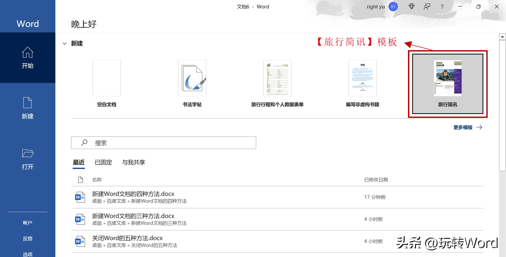The width and height of the screenshot is (506, 257).
Task: Switch to the 已固定 tab
Action: [103, 162]
